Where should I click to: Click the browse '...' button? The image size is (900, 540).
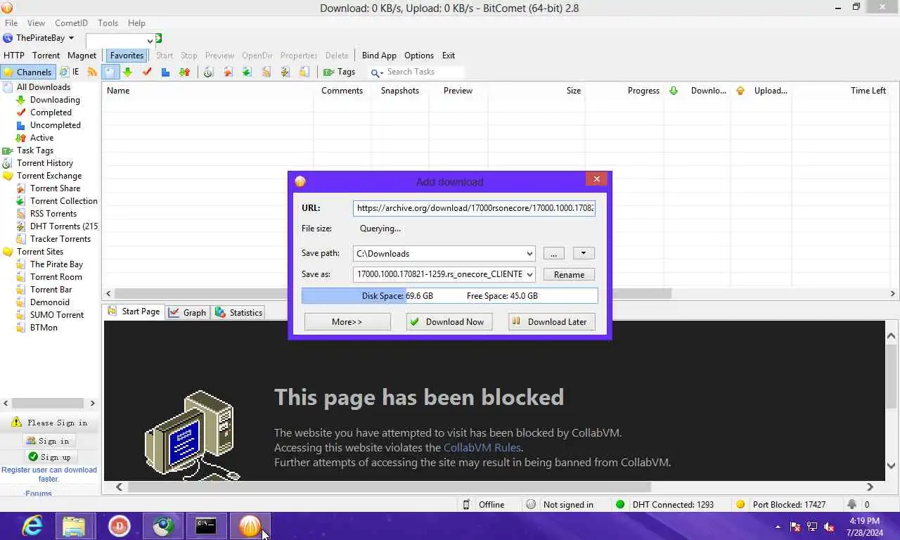[x=553, y=253]
